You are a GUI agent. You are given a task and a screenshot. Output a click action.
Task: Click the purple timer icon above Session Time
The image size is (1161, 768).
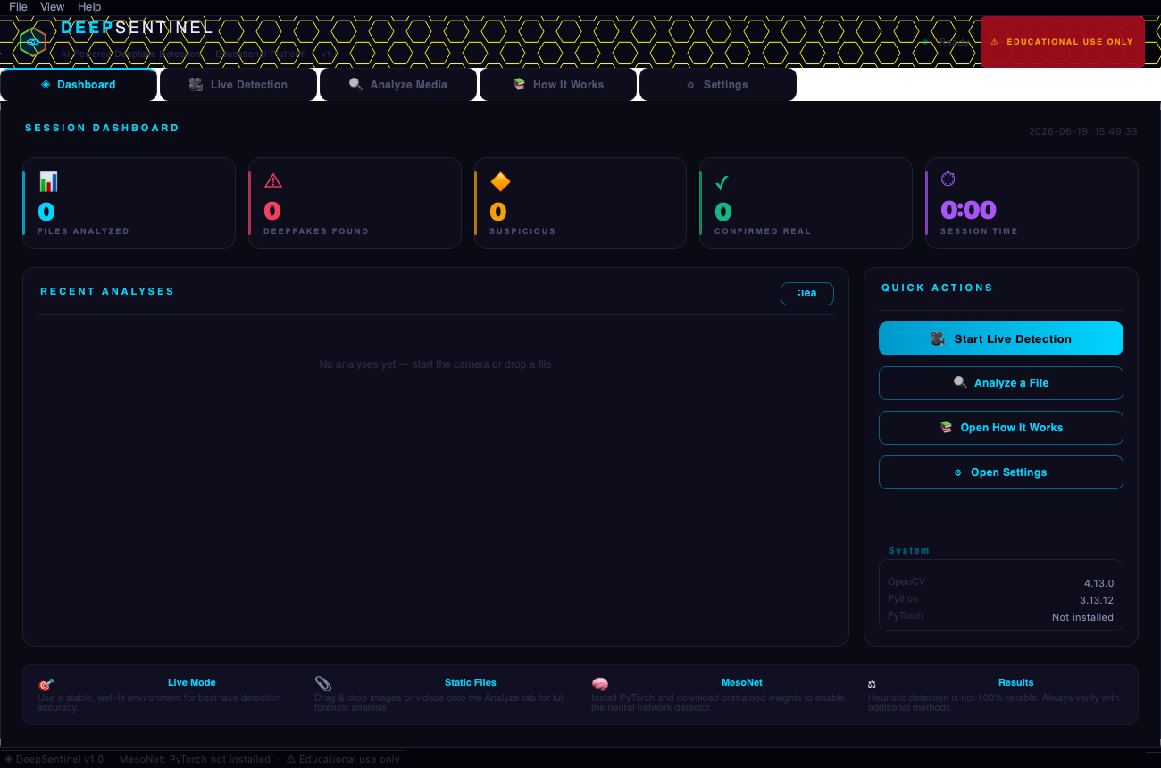pyautogui.click(x=948, y=179)
